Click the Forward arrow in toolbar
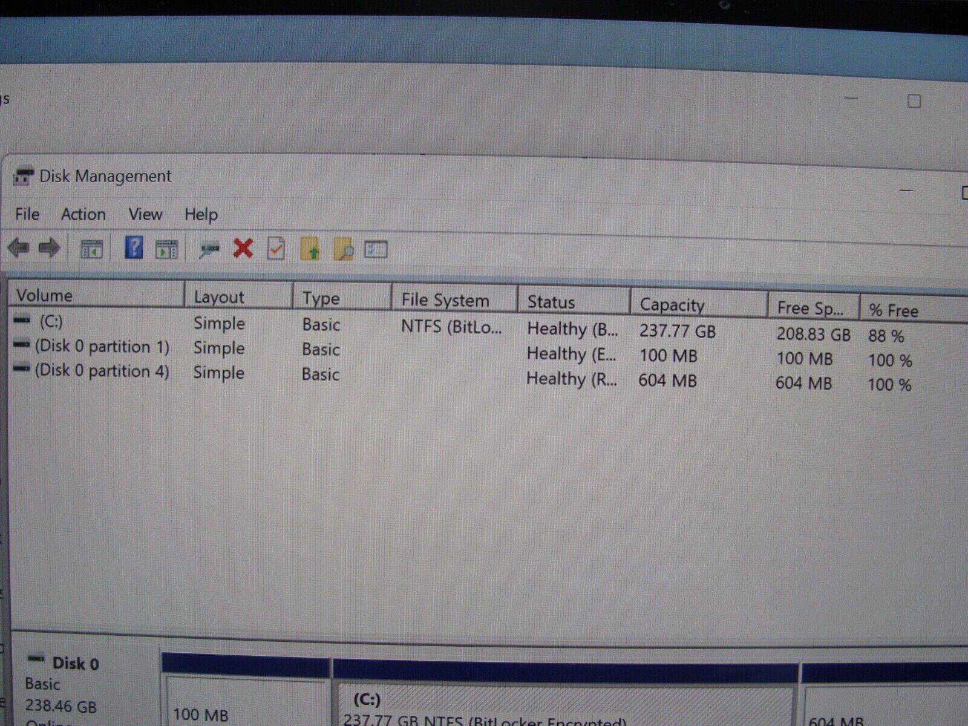 coord(49,248)
